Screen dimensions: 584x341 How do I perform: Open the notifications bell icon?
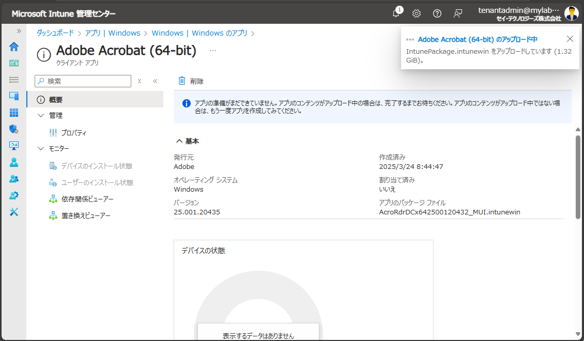pyautogui.click(x=395, y=13)
